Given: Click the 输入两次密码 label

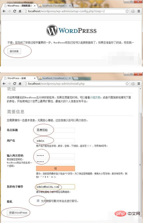Looking at the screenshot, I should (15, 155).
